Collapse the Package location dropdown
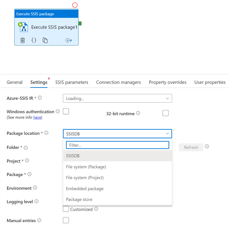Image resolution: width=229 pixels, height=228 pixels. (x=117, y=134)
